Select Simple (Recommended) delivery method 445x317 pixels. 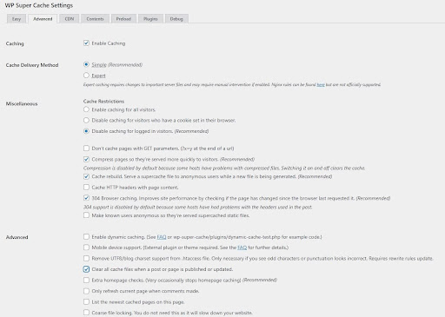tap(86, 64)
